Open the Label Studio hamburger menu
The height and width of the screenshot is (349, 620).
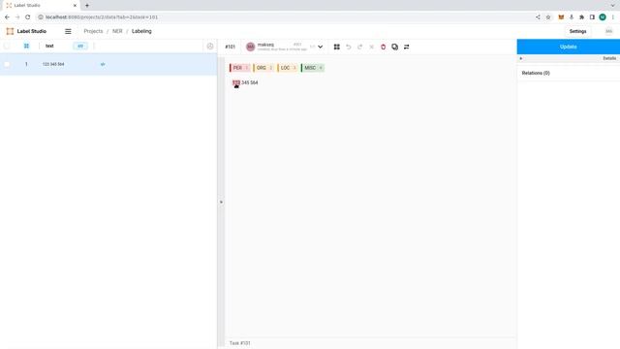point(68,31)
